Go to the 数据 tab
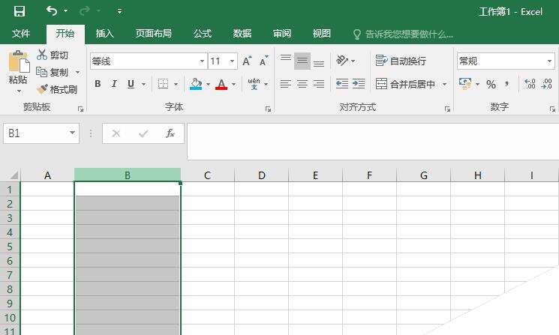 click(242, 34)
